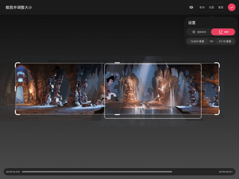239x179 pixels.
Task: Confirm crop with the red checkmark button
Action: tap(232, 7)
